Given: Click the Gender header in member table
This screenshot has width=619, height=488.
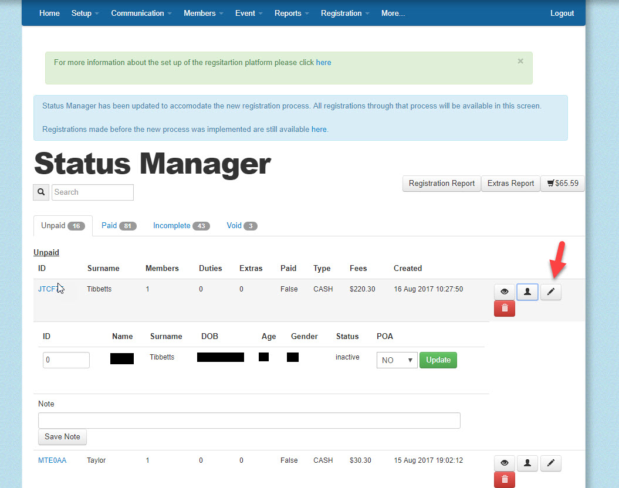Looking at the screenshot, I should pyautogui.click(x=304, y=337).
